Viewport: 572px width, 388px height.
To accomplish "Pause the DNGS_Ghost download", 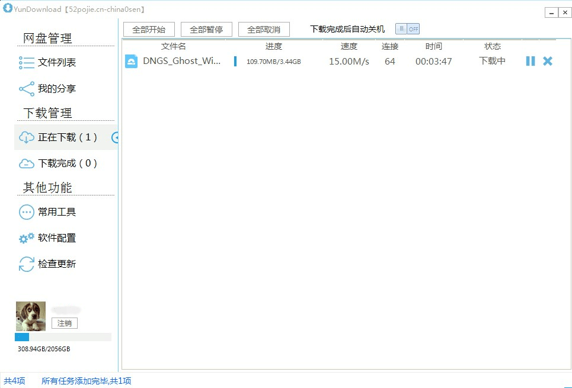I will point(531,61).
